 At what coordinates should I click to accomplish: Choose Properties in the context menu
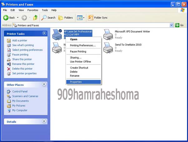tap(83, 82)
